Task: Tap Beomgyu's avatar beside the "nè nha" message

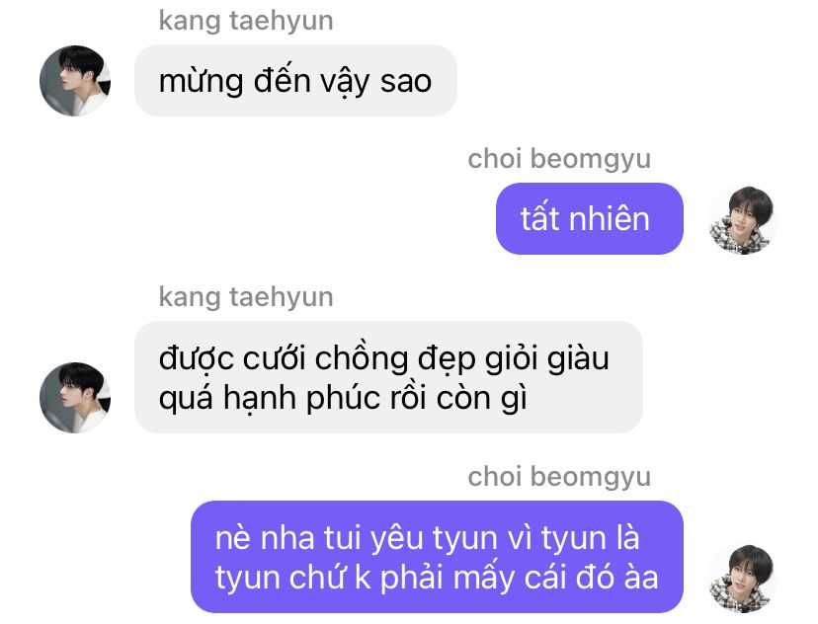Action: click(x=743, y=578)
